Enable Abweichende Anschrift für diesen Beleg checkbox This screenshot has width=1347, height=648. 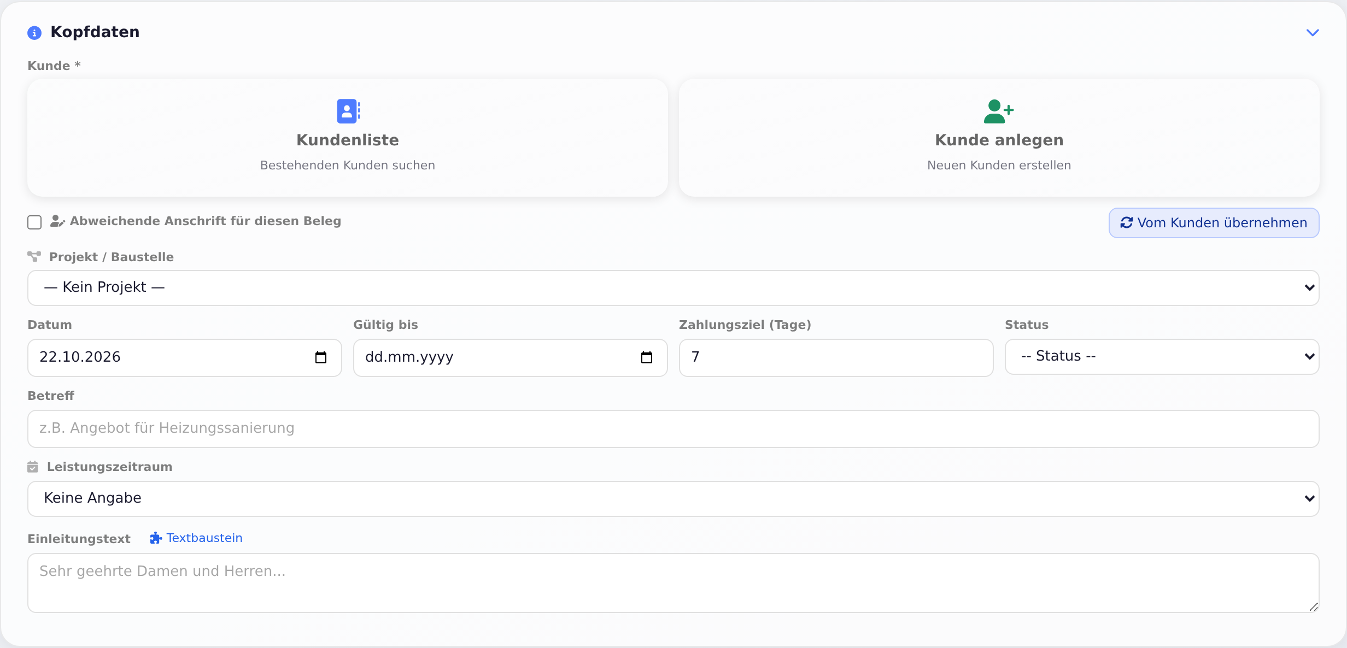pyautogui.click(x=34, y=222)
